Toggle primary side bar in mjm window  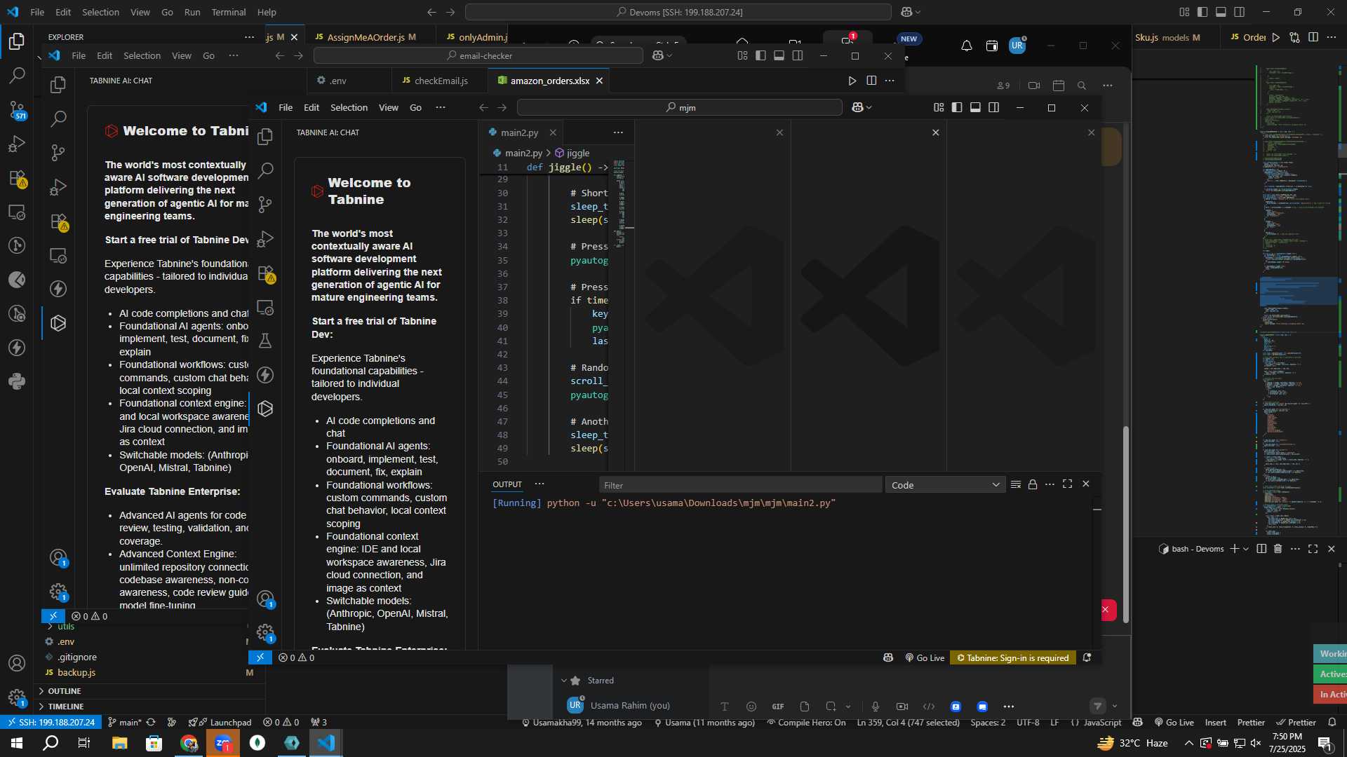click(957, 107)
